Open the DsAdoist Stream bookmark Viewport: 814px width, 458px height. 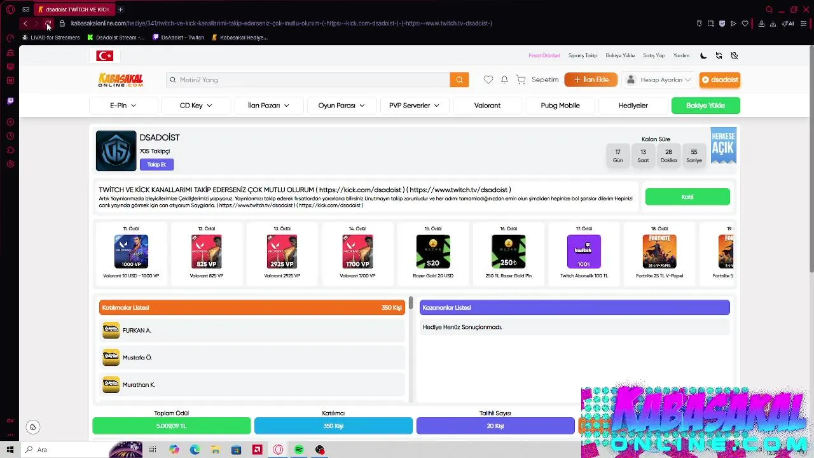116,38
